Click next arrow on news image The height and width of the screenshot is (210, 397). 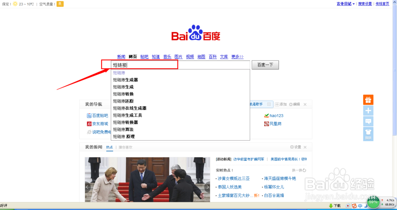[x=207, y=187]
